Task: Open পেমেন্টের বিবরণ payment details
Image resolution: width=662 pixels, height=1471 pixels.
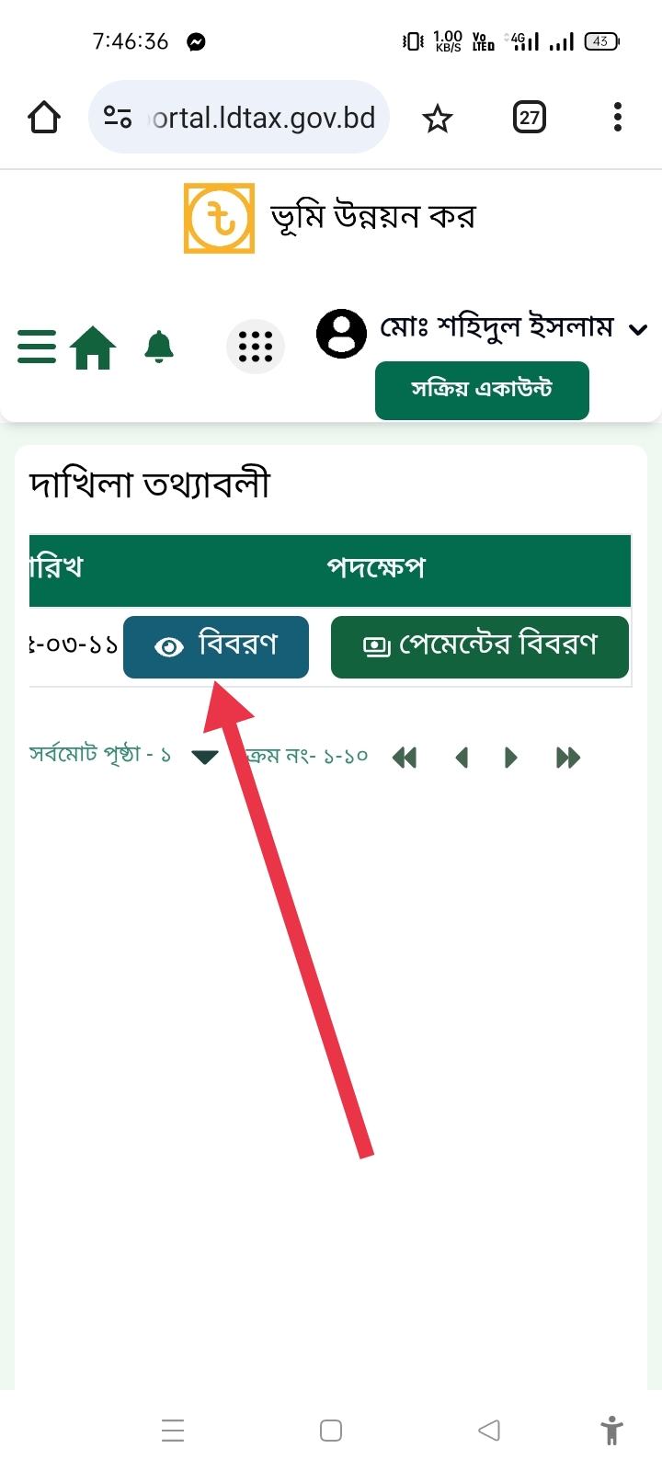Action: pyautogui.click(x=480, y=646)
